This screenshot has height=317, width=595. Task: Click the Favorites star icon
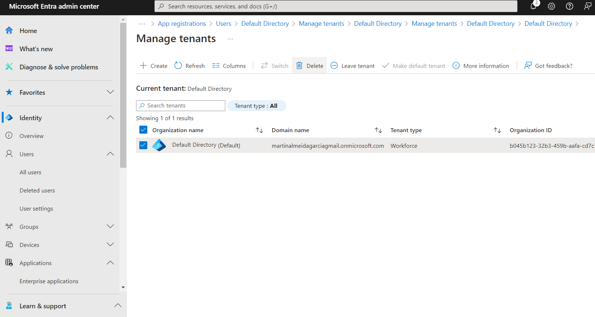(9, 92)
